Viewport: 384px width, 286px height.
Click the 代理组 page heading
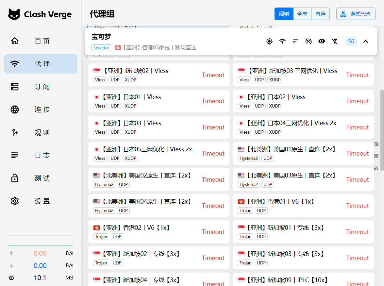[102, 14]
